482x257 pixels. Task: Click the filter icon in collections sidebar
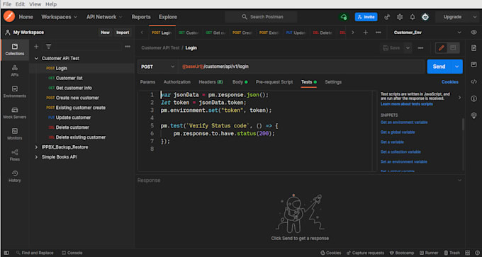(49, 47)
